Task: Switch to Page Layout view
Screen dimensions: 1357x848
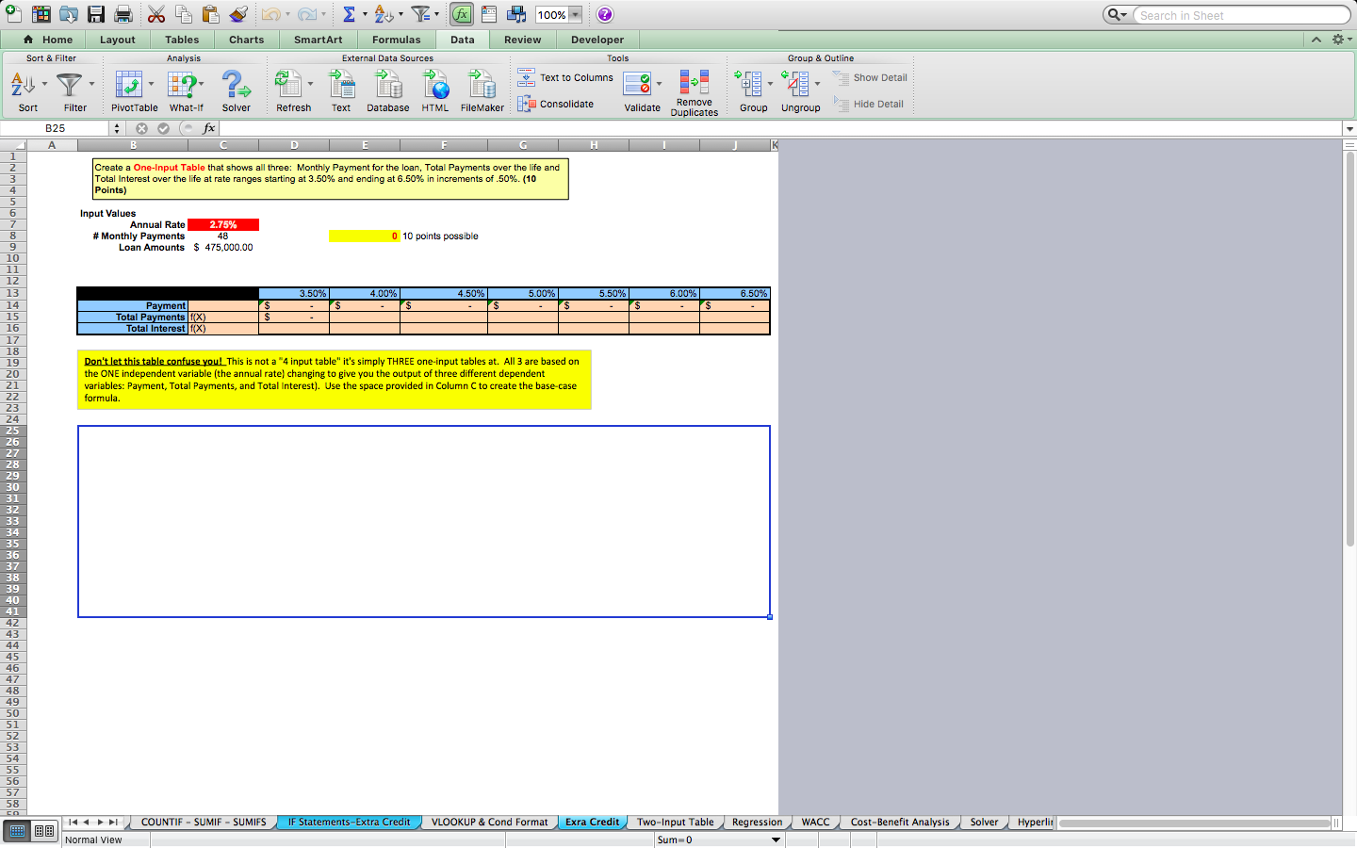Action: pos(44,831)
